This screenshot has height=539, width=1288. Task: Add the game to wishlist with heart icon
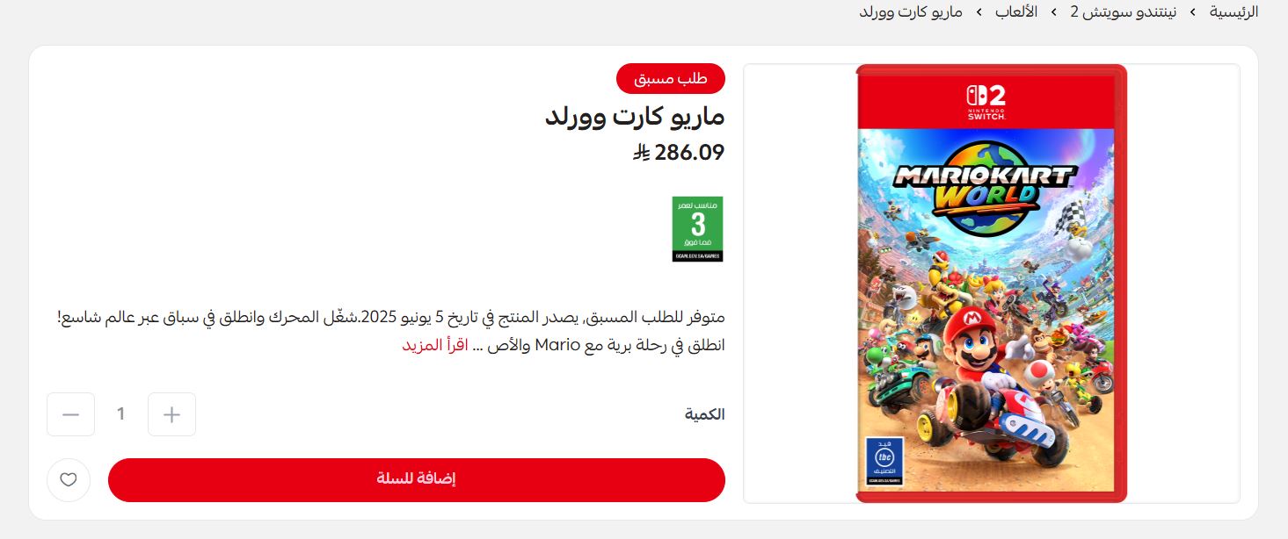pyautogui.click(x=69, y=480)
